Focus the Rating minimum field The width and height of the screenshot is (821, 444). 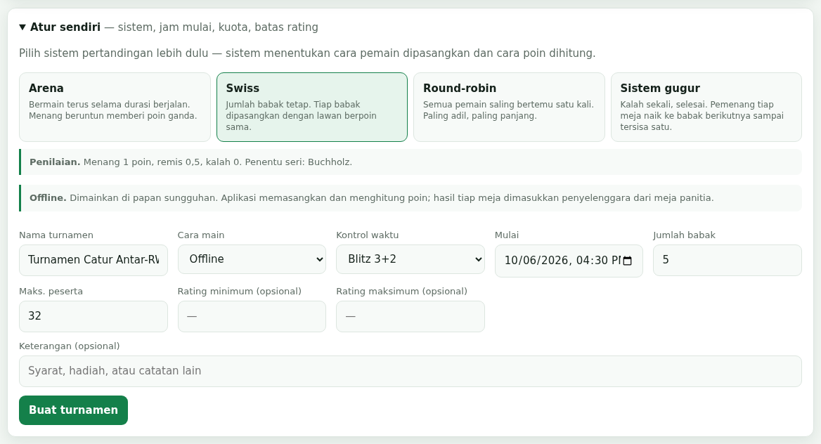[252, 316]
